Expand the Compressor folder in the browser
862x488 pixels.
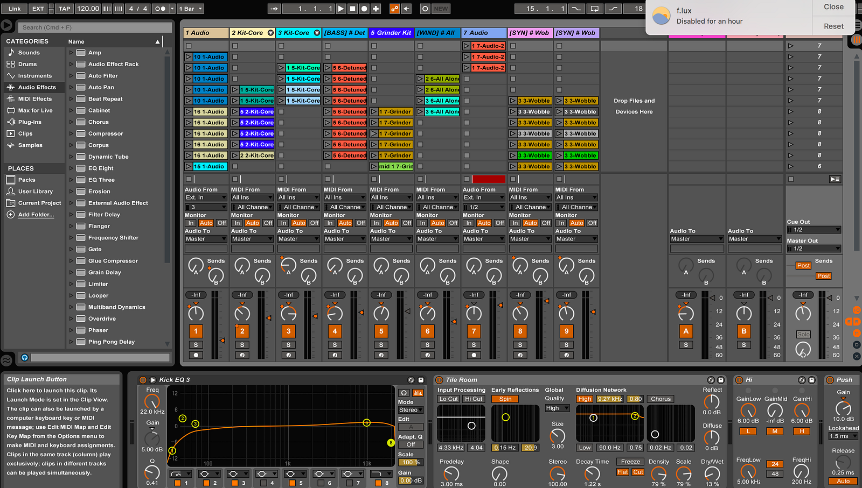[x=71, y=133]
